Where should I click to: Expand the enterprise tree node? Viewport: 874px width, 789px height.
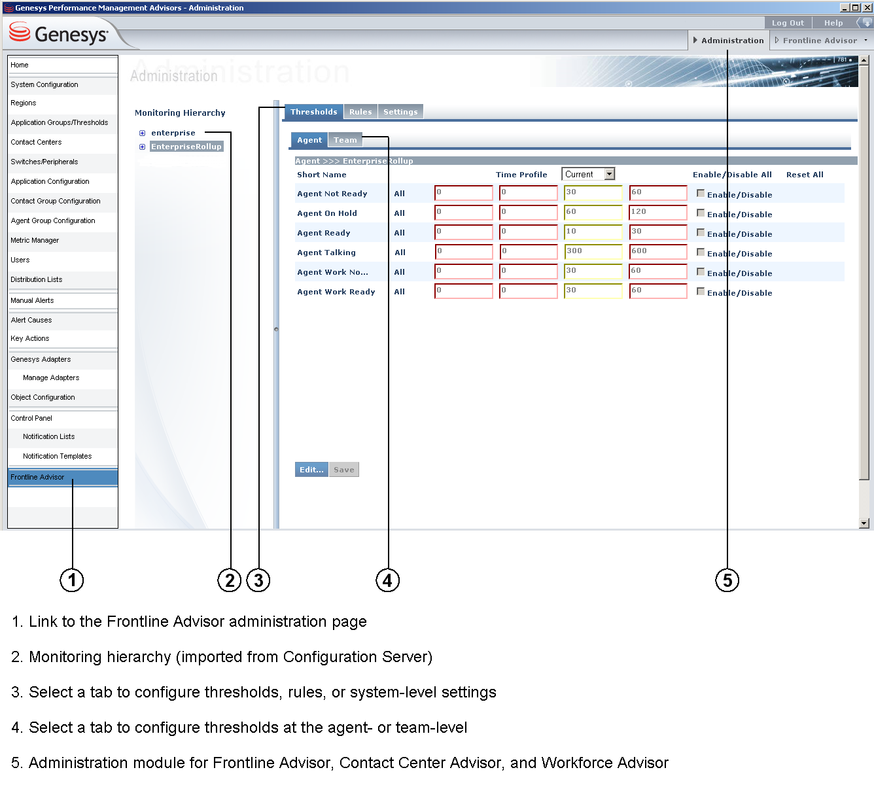click(142, 133)
